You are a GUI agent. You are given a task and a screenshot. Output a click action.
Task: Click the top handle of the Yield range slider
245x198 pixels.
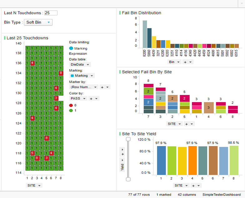tap(128, 139)
